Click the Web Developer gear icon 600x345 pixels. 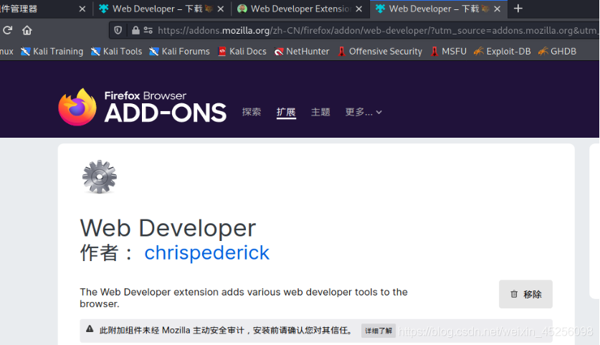click(100, 176)
